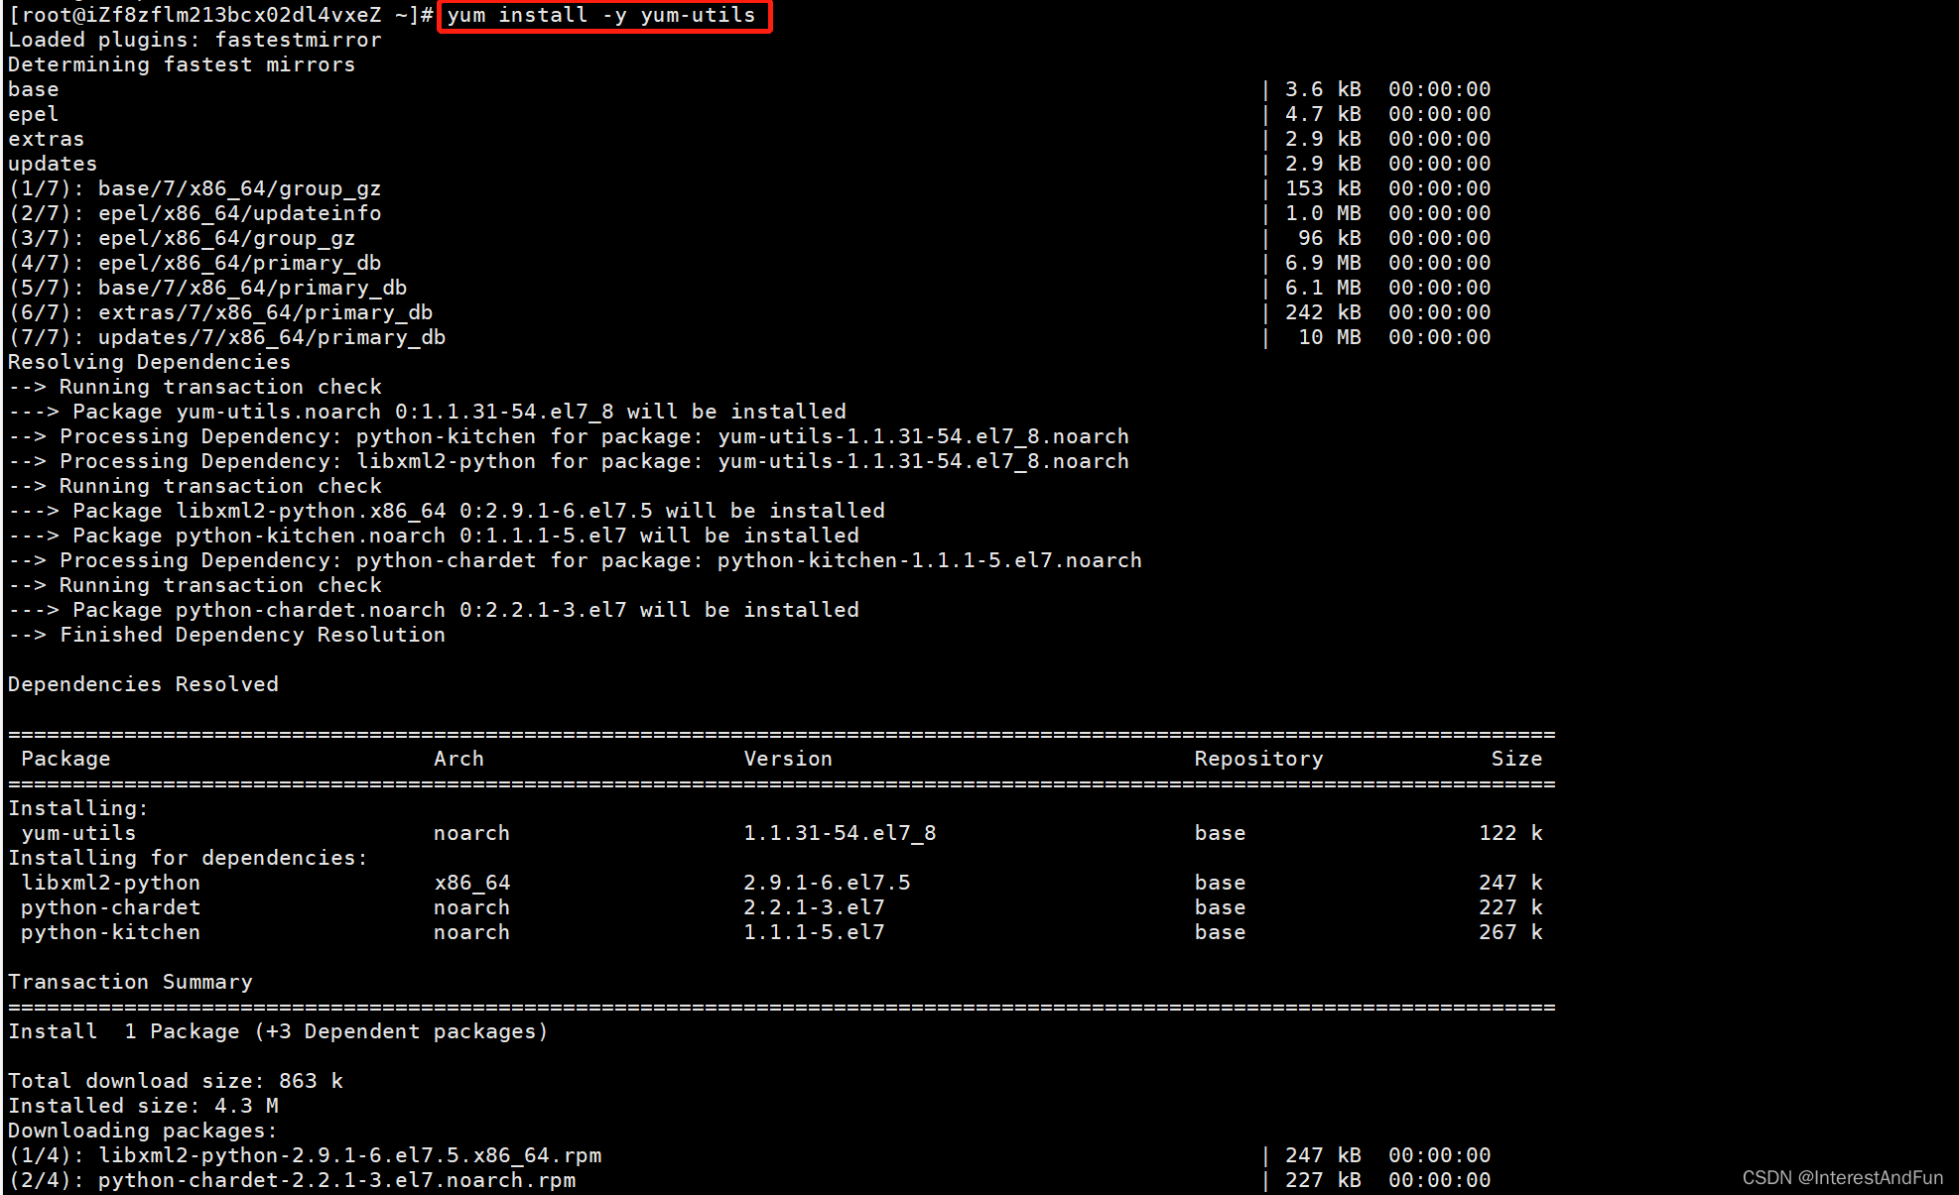Select the 'Determining fastest mirrors' line
Image resolution: width=1959 pixels, height=1195 pixels.
pyautogui.click(x=182, y=64)
